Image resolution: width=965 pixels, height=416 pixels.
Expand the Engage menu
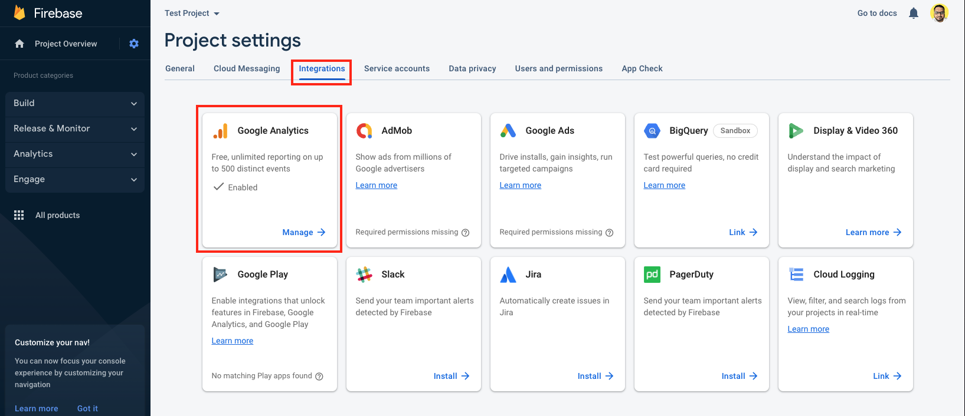click(x=75, y=179)
